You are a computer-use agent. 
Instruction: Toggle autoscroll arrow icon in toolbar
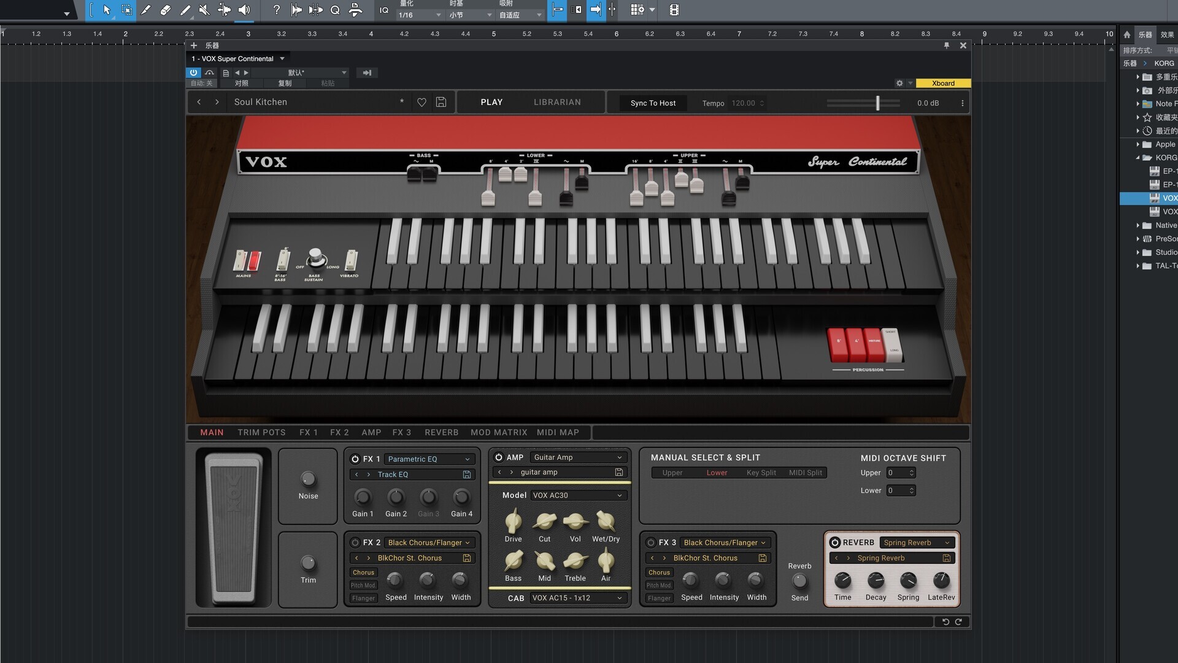click(x=595, y=10)
